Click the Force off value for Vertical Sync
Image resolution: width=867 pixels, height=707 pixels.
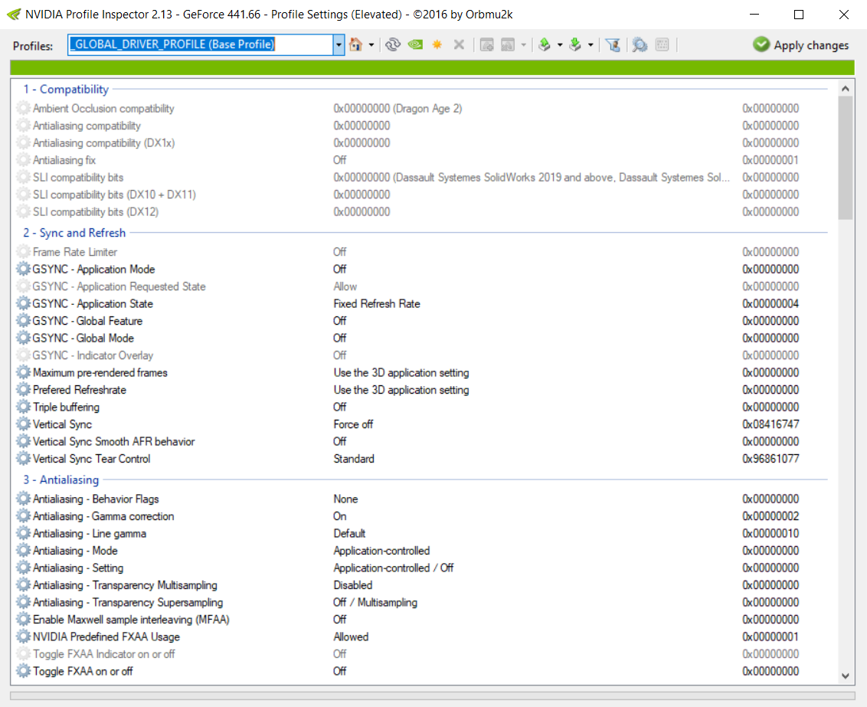click(353, 424)
